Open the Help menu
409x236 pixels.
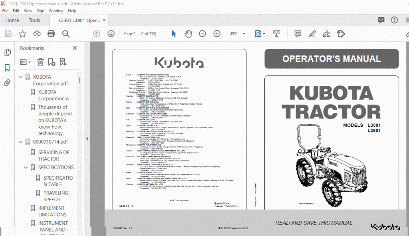(72, 11)
